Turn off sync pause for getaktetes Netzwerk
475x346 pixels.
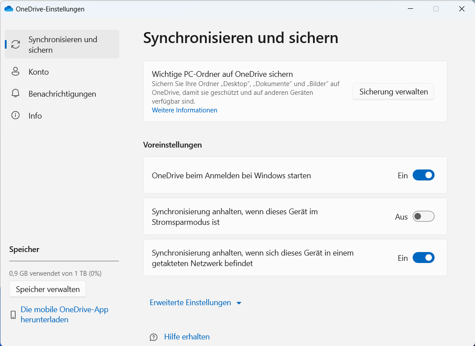tap(423, 258)
